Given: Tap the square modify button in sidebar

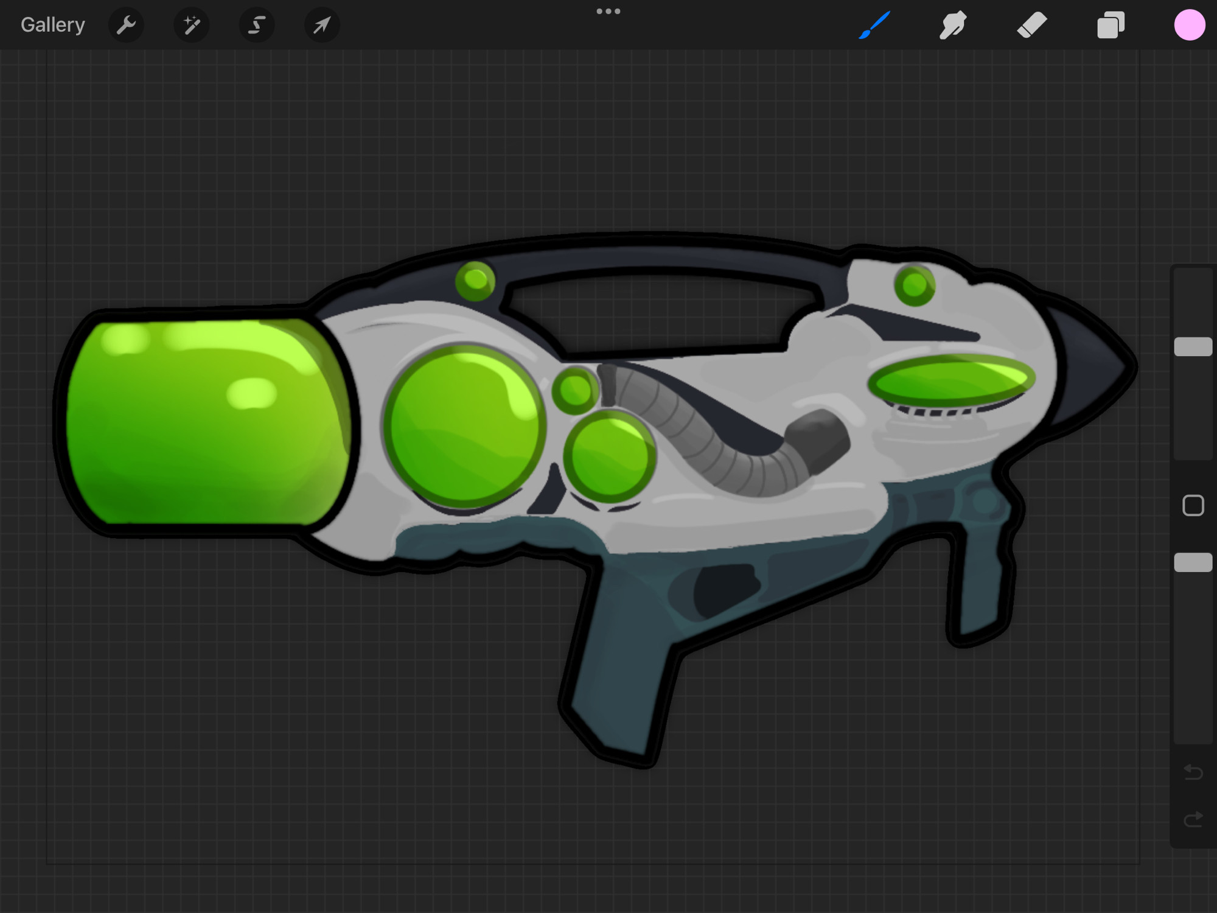Looking at the screenshot, I should pyautogui.click(x=1193, y=506).
